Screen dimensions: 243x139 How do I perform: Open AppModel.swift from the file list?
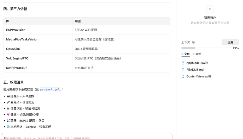point(197,63)
